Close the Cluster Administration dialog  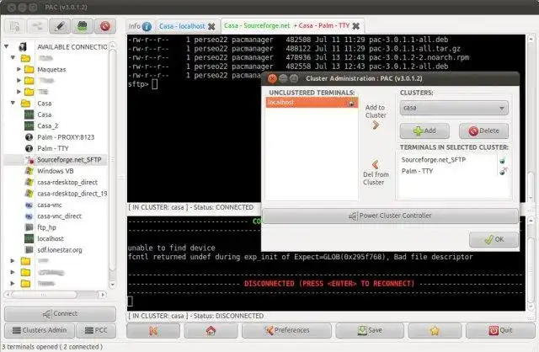[x=272, y=78]
